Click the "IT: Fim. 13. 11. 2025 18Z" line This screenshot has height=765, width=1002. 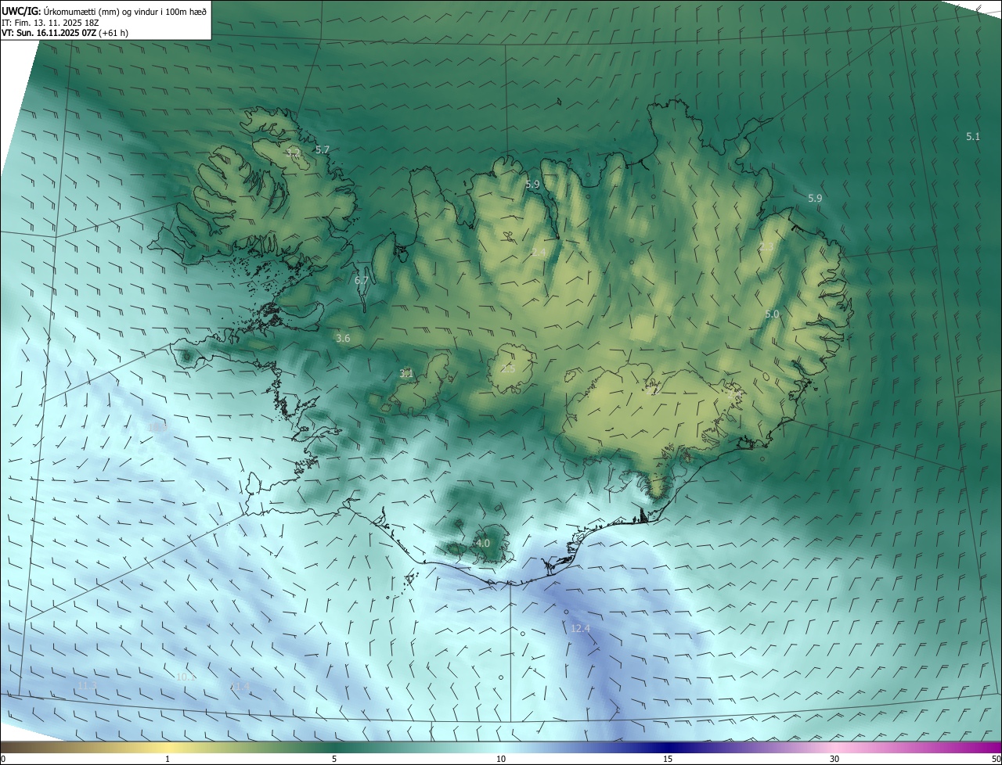pos(50,23)
